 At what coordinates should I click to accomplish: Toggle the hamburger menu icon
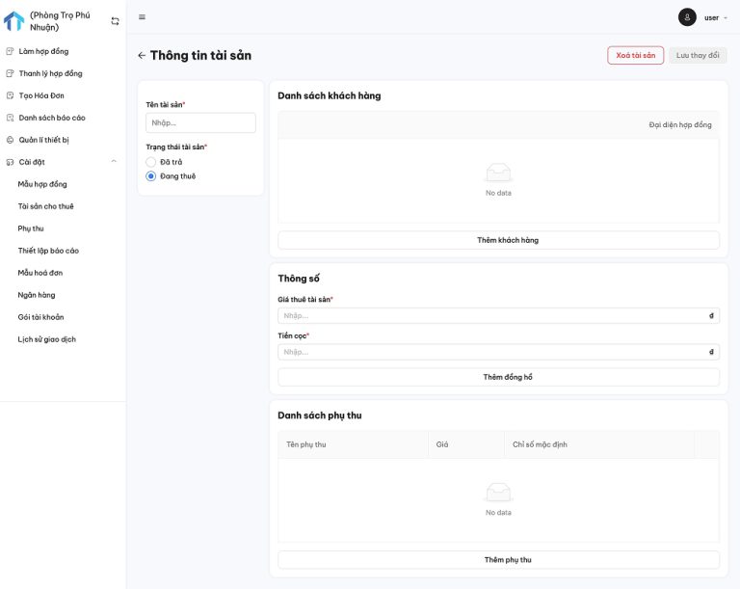coord(143,17)
